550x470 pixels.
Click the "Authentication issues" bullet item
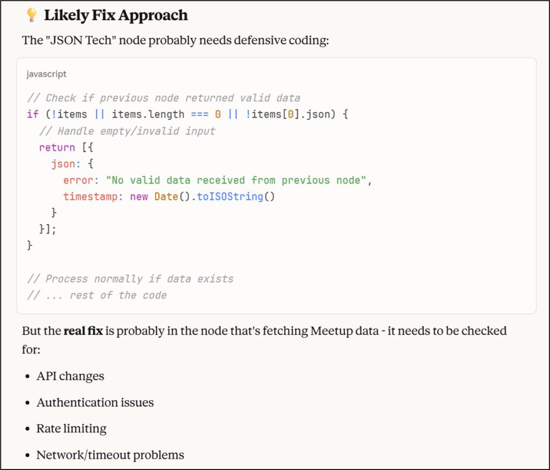tap(95, 402)
